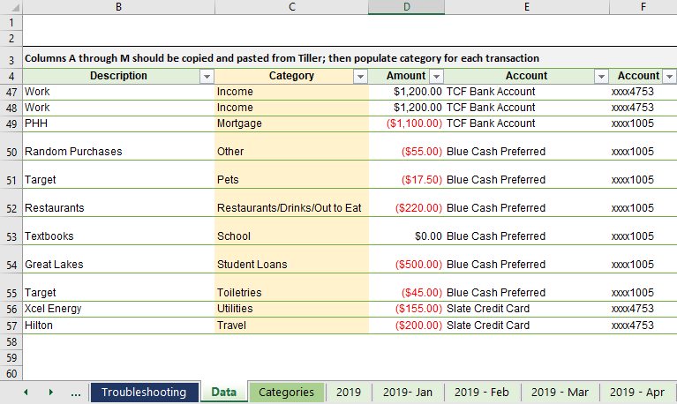
Task: Select the $0.00 amount cell
Action: 406,231
